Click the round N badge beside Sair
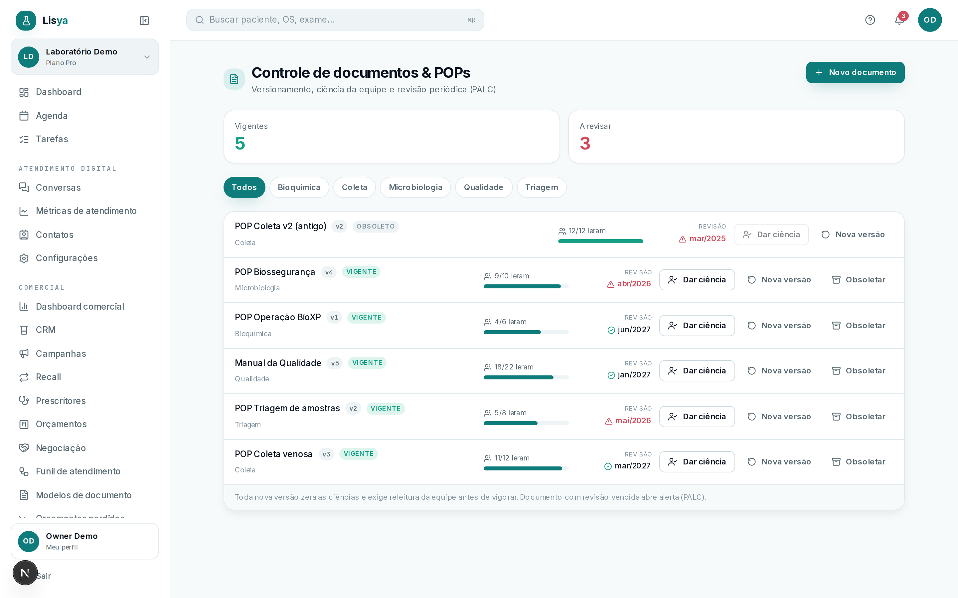Viewport: 958px width, 598px height. tap(25, 573)
